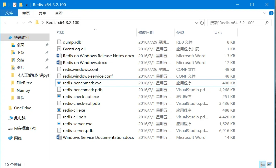The image size is (276, 168).
Task: Switch to the 共享 ribbon tab
Action: coord(42,13)
